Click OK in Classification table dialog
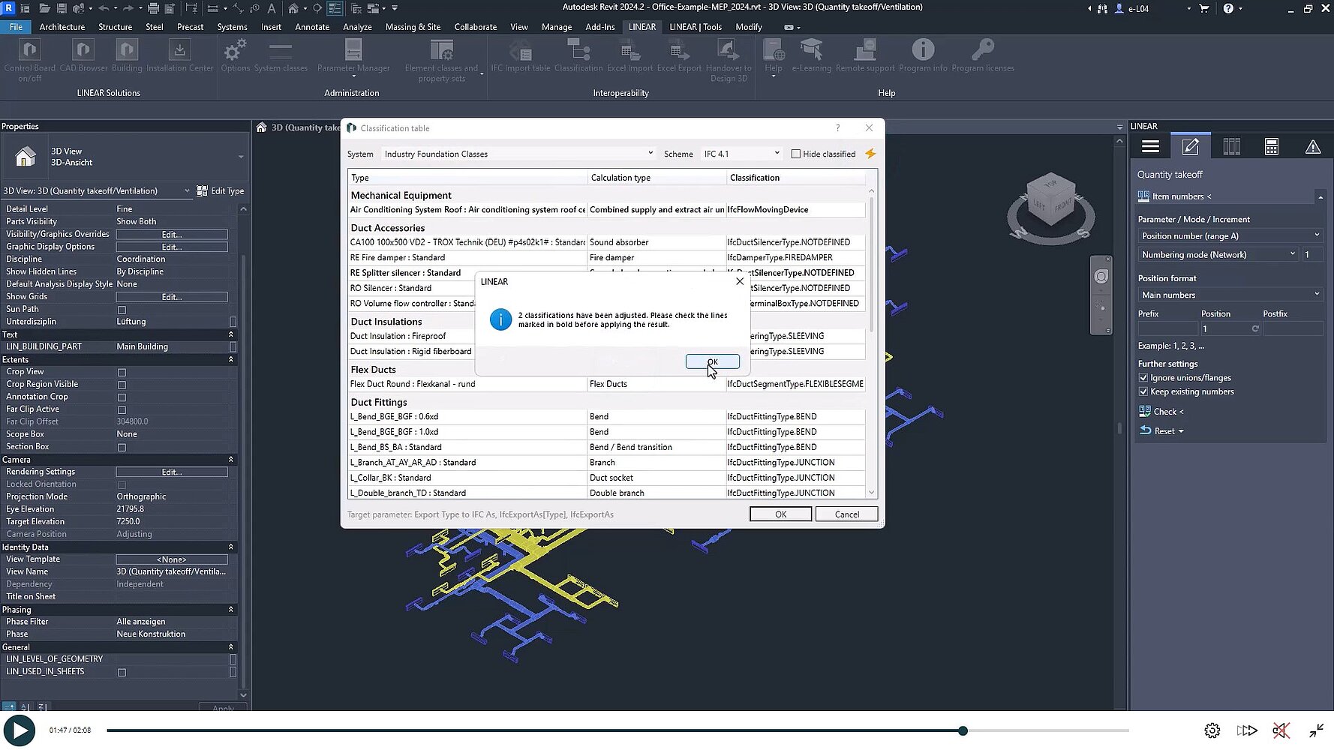The image size is (1334, 750). click(780, 514)
